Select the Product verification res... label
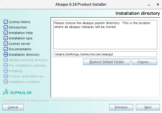This screenshot has width=162, height=113. tap(27, 76)
